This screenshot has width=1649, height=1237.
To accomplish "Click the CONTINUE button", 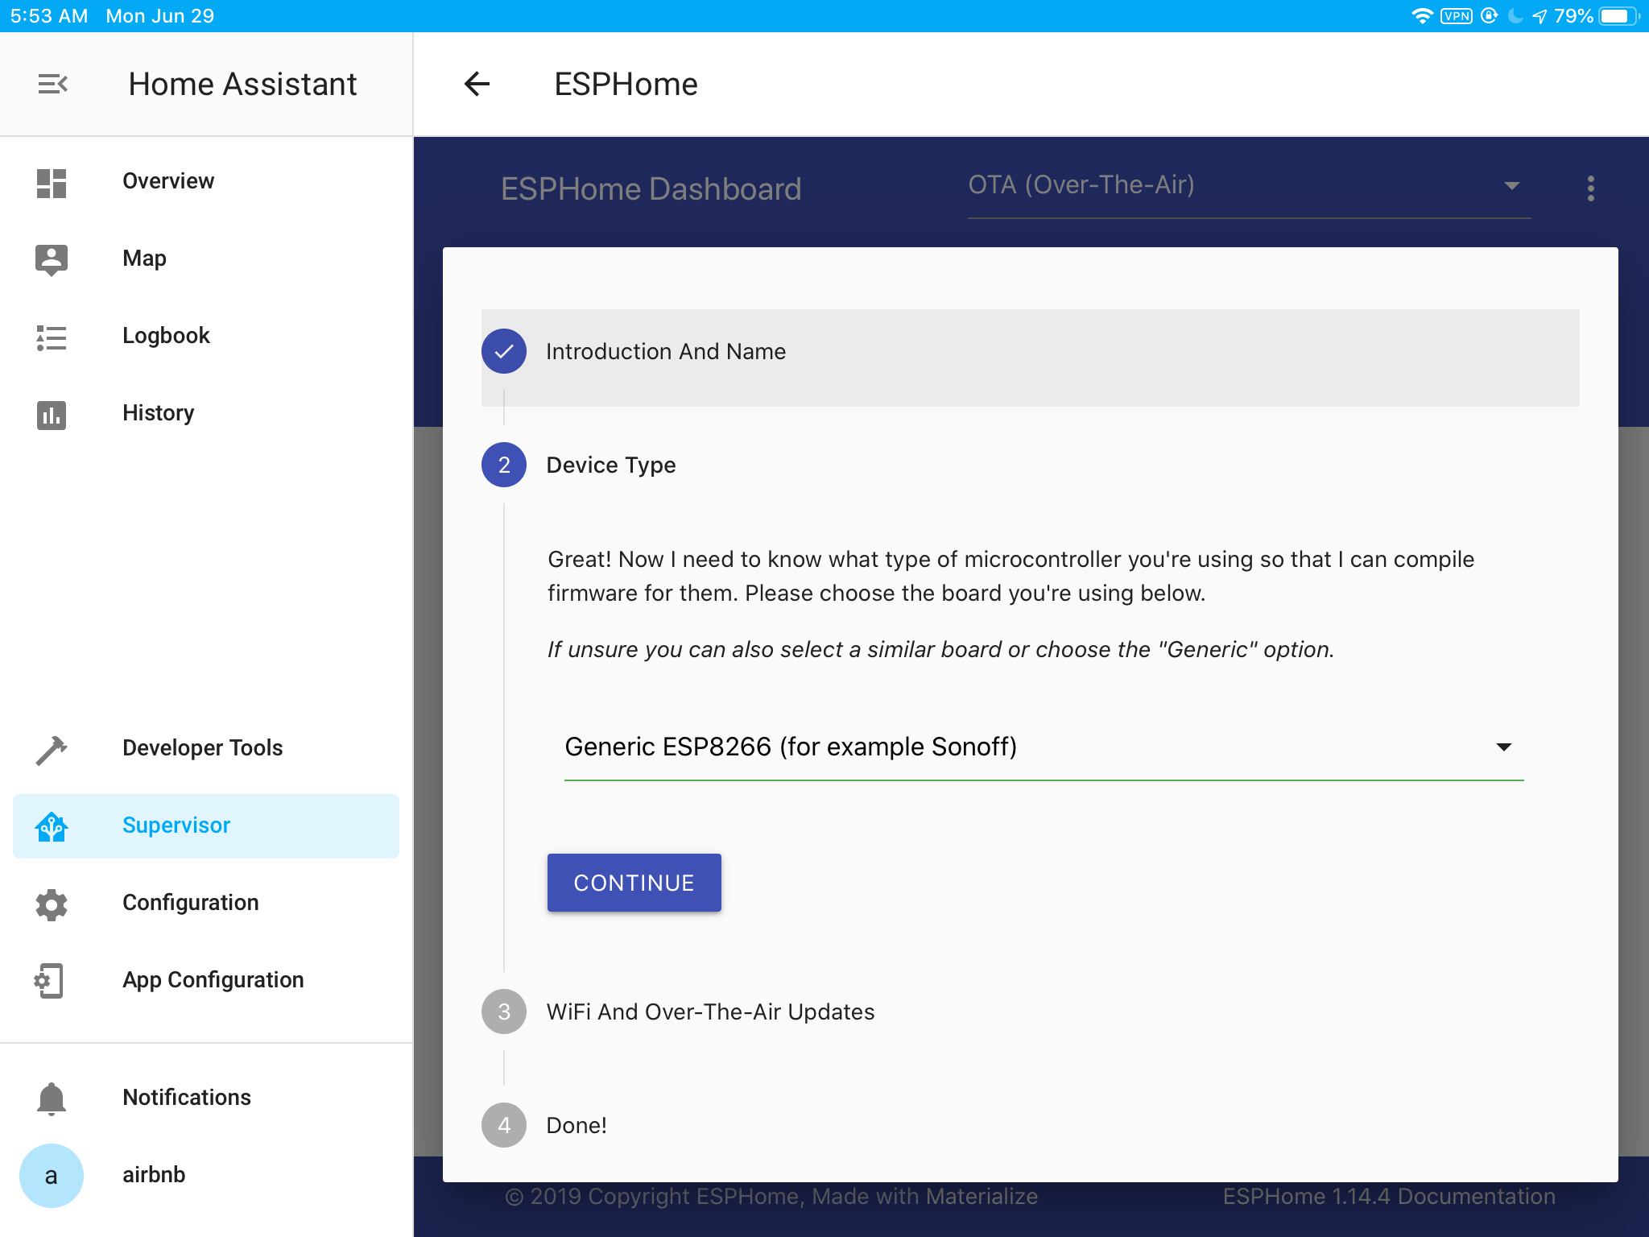I will click(634, 883).
